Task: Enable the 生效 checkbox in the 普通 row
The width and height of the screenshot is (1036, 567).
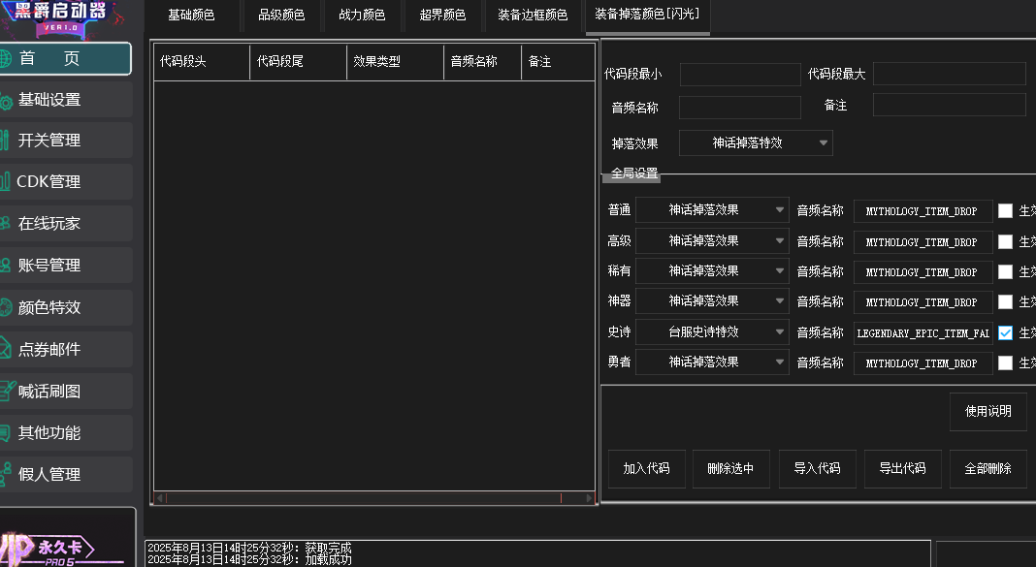Action: pos(1005,211)
